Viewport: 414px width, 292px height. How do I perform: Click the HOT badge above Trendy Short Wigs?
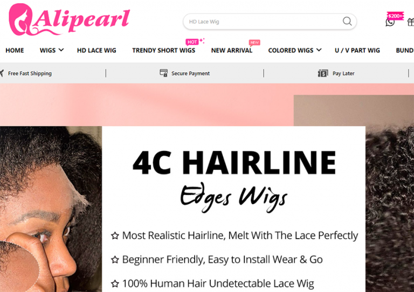pyautogui.click(x=192, y=42)
